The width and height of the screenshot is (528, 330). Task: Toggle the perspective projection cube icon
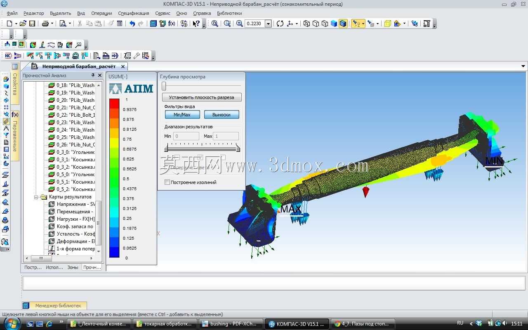[x=388, y=24]
